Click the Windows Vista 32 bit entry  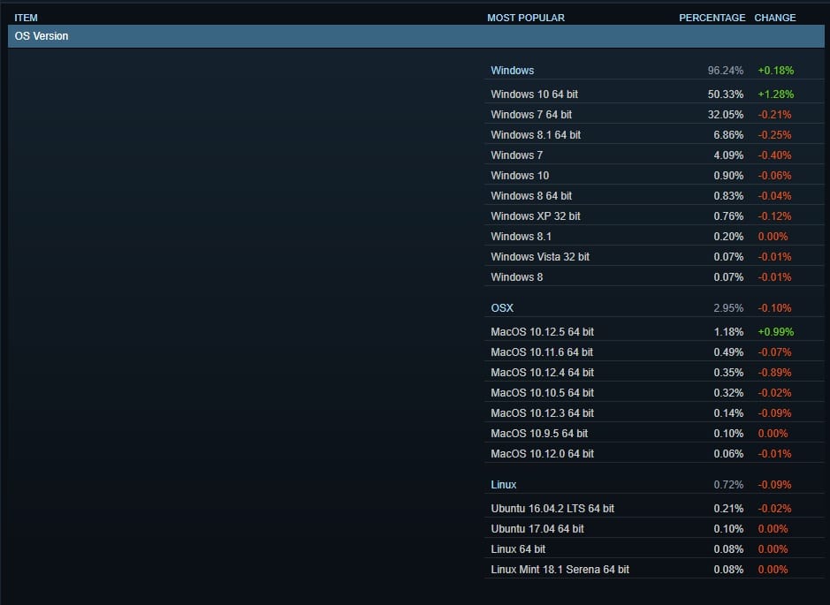(x=540, y=257)
